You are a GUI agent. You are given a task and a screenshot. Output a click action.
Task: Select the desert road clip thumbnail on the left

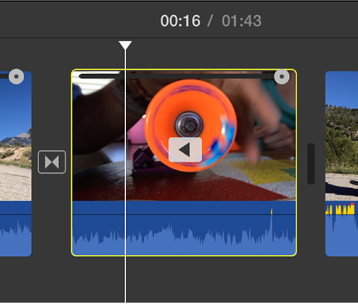(16, 136)
